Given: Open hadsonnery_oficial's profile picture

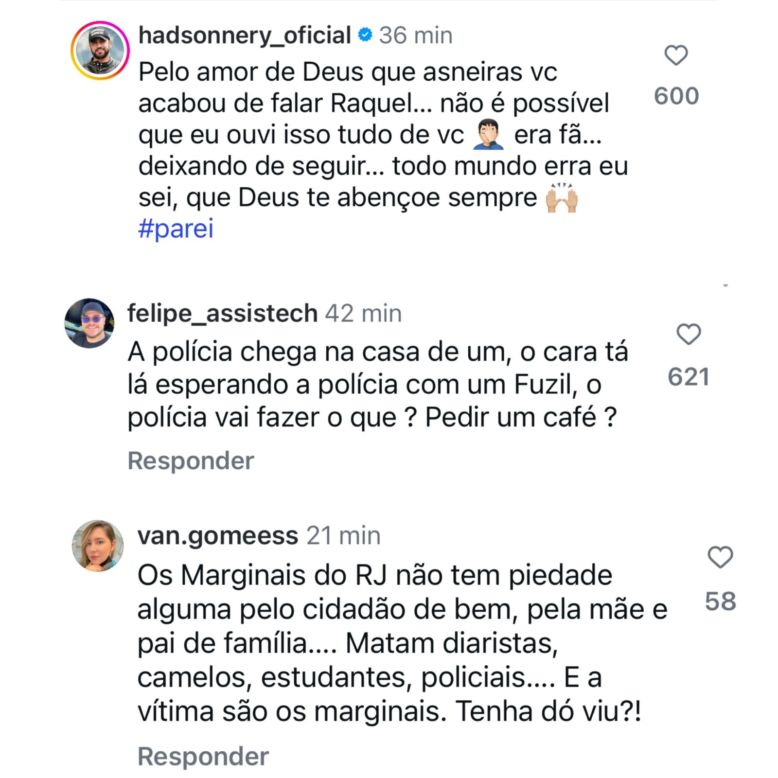Looking at the screenshot, I should tap(100, 51).
